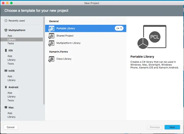This screenshot has width=184, height=134.
Task: Click the Cancel button
Action: click(x=11, y=127)
